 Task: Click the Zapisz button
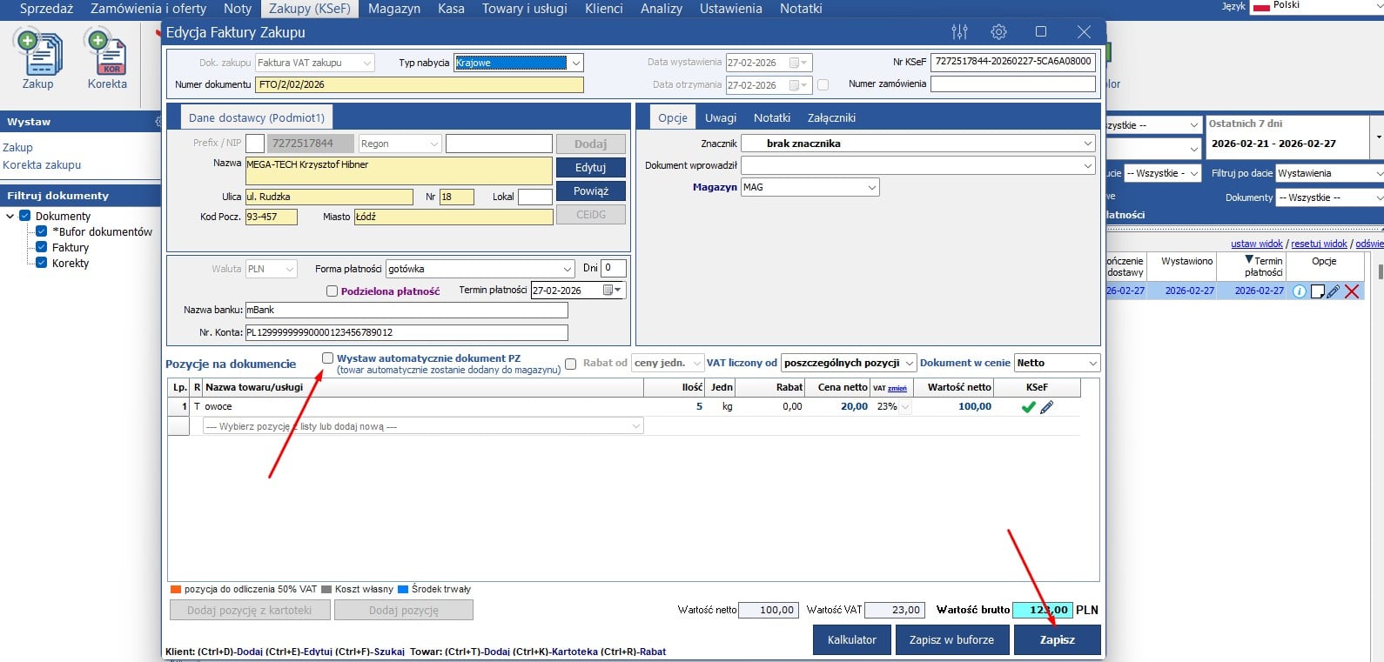coord(1057,639)
